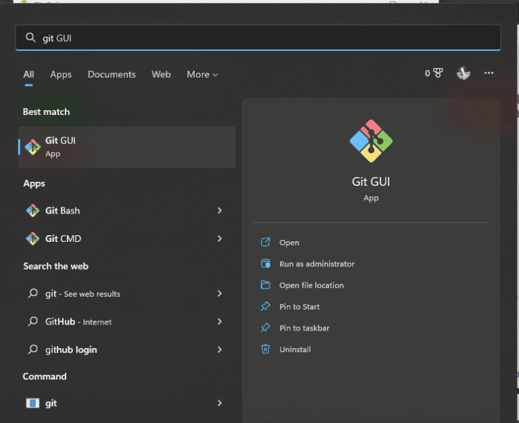
Task: Click the user profile avatar
Action: (464, 73)
